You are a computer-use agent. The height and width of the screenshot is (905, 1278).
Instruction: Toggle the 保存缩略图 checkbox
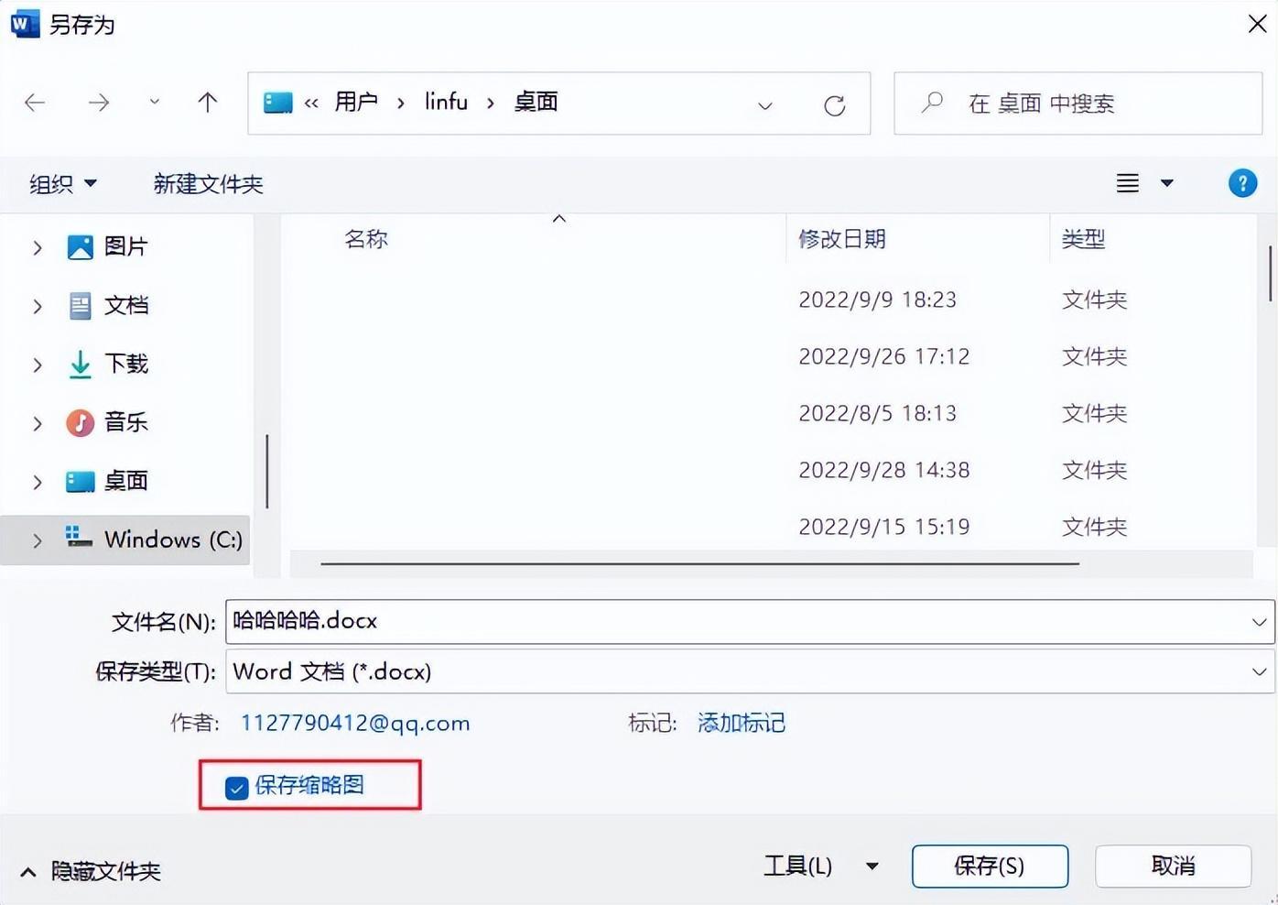(236, 788)
